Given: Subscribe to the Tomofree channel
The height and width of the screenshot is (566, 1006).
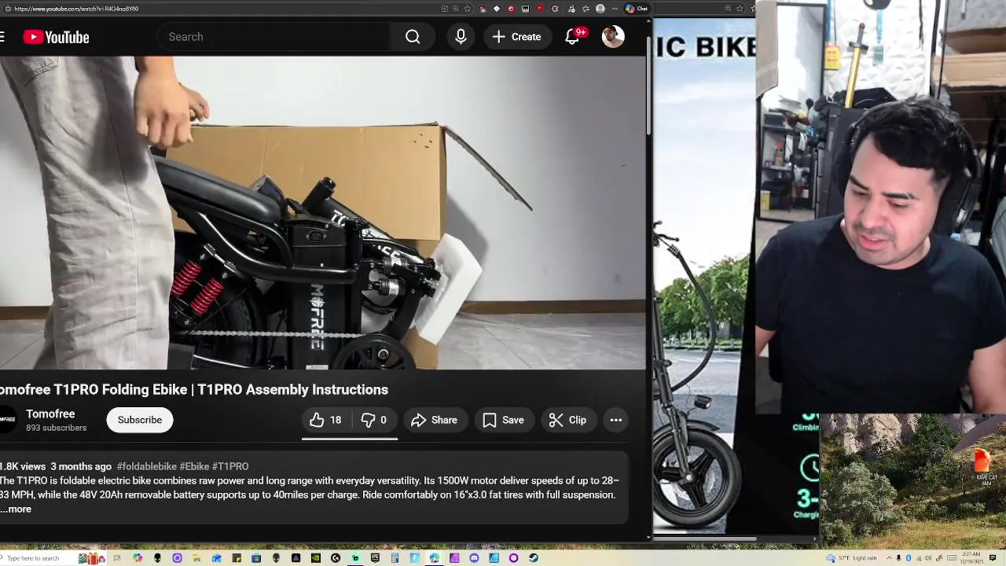Looking at the screenshot, I should [140, 420].
